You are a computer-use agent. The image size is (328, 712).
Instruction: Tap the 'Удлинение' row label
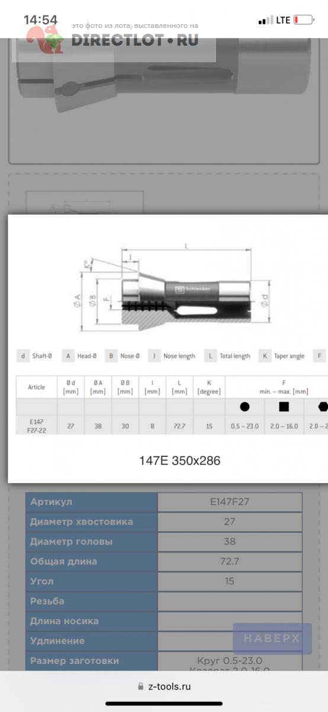tap(91, 641)
